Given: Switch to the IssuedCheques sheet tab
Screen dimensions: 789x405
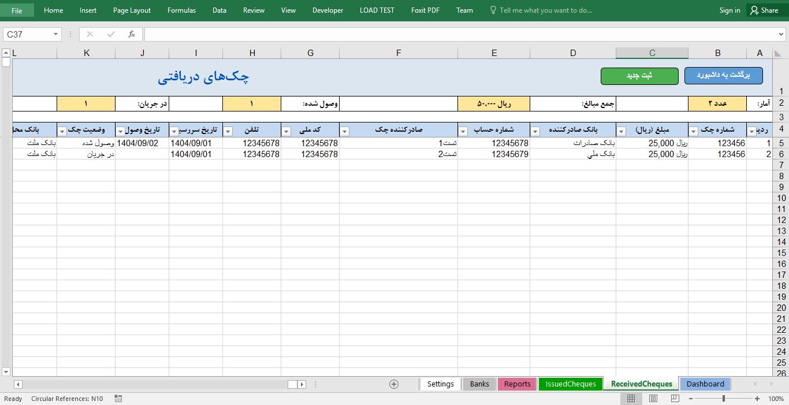Looking at the screenshot, I should click(x=570, y=384).
